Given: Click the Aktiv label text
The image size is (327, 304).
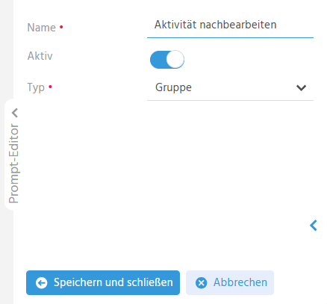Looking at the screenshot, I should pos(40,56).
